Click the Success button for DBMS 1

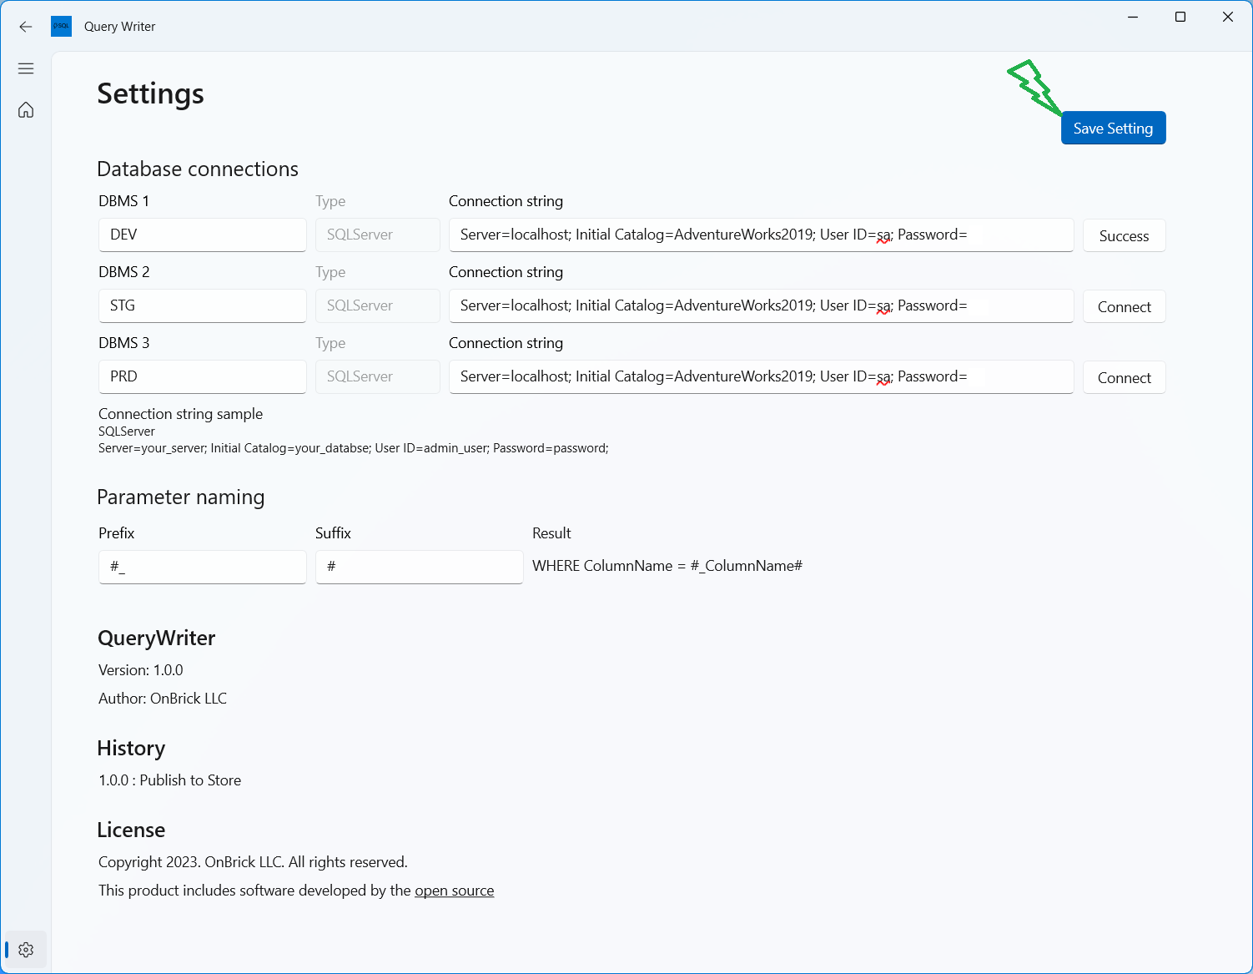coord(1124,235)
